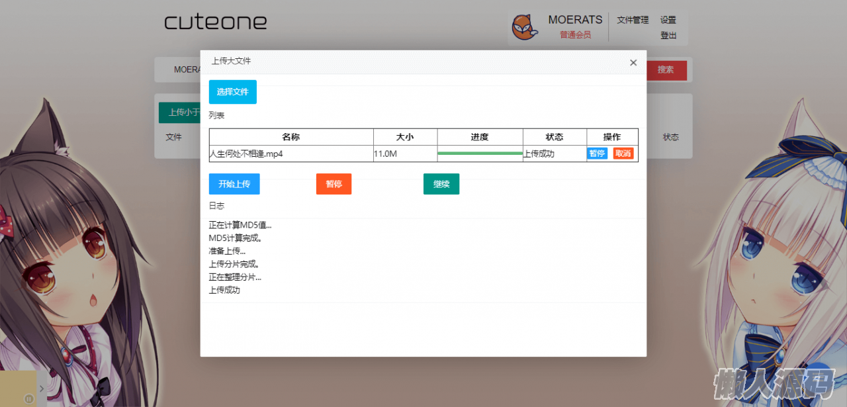The image size is (847, 407).
Task: Click the 普通会员 membership label
Action: tap(575, 35)
